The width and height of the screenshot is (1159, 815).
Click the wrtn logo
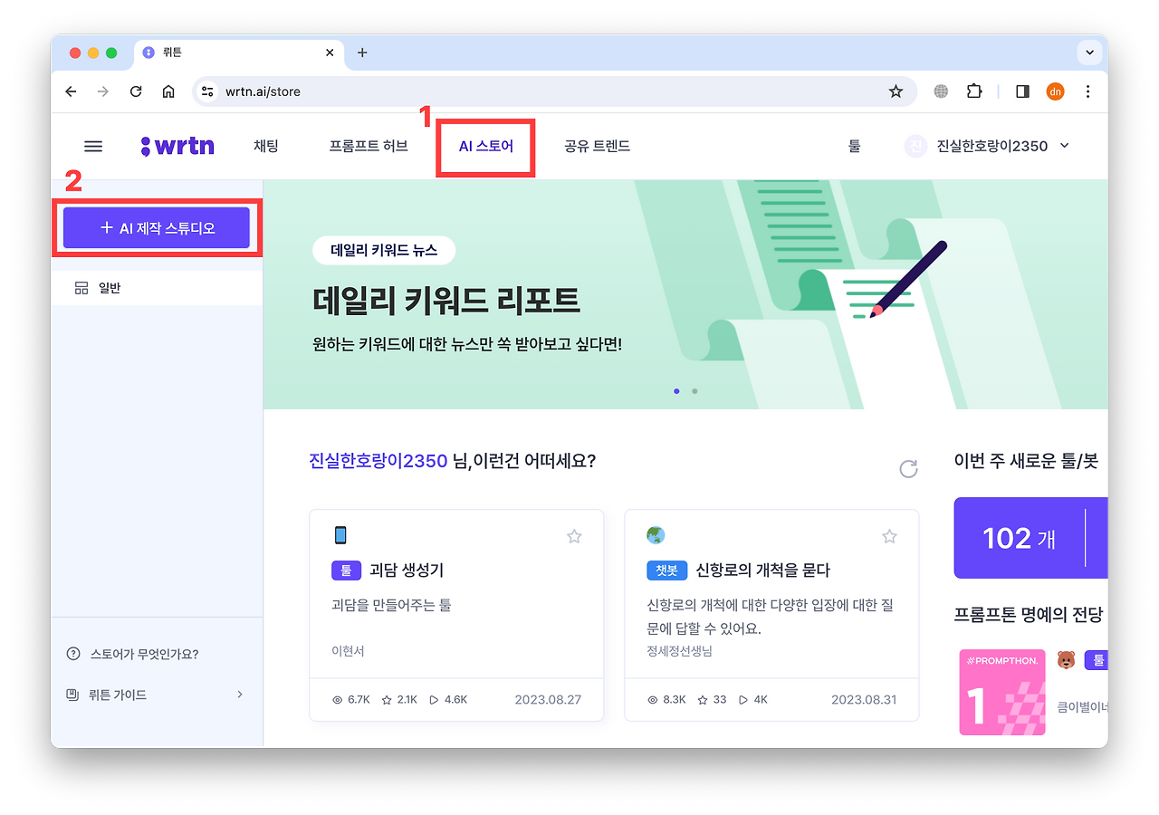pos(177,146)
